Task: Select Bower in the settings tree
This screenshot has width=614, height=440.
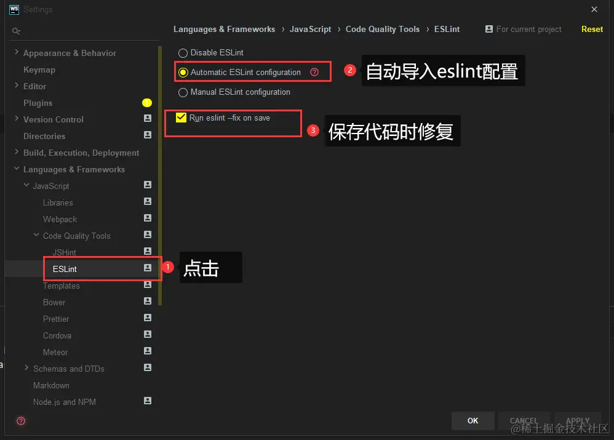Action: [x=54, y=303]
